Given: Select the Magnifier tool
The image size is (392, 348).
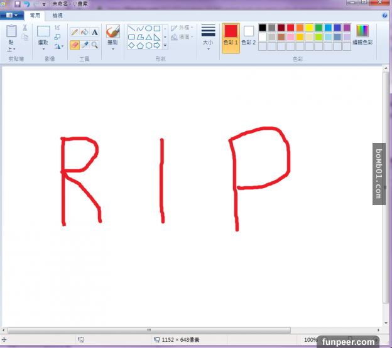Looking at the screenshot, I should click(x=95, y=45).
